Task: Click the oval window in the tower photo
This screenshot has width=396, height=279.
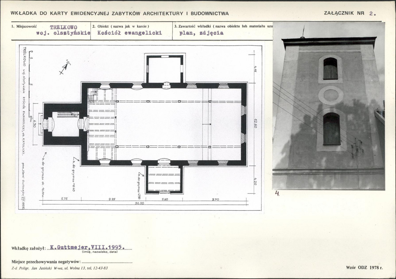Action: 331,95
